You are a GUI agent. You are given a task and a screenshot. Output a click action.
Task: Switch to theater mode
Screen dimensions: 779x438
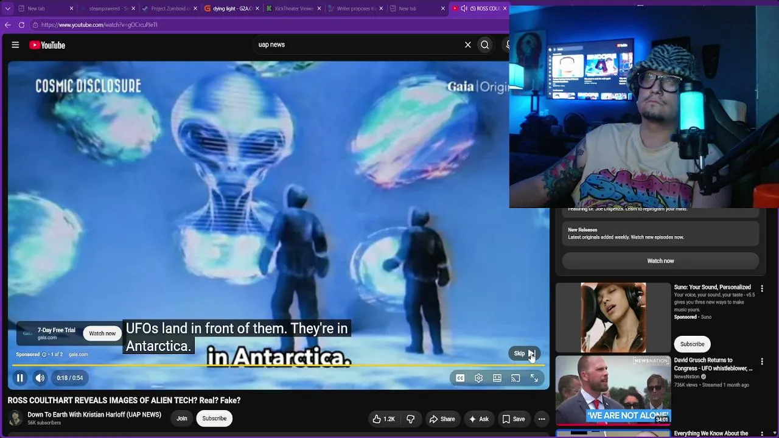click(497, 378)
